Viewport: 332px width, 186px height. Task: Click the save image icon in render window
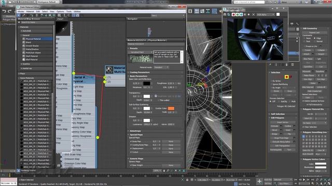[225, 14]
